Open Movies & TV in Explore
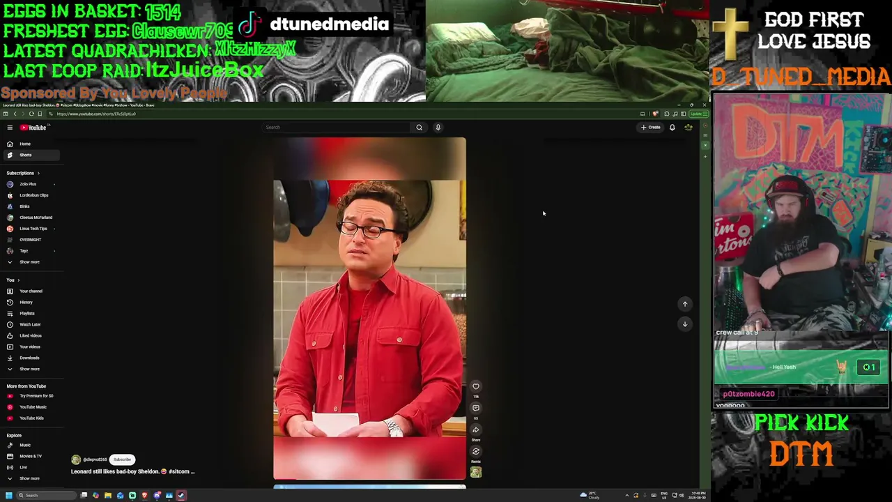 [31, 457]
